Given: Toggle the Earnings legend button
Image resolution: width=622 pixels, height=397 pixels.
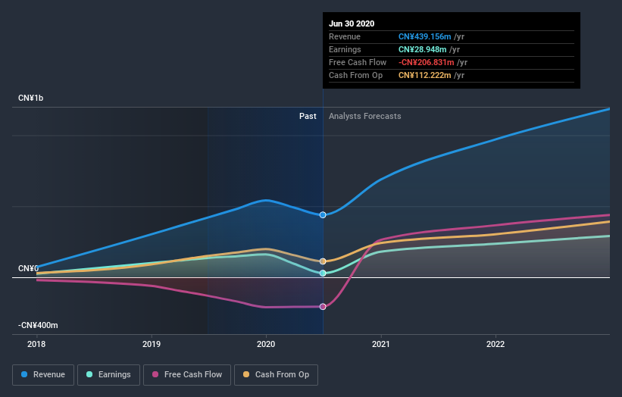Looking at the screenshot, I should [x=108, y=375].
